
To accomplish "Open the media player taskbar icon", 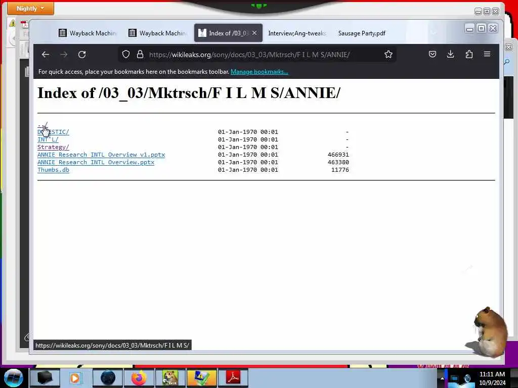I will (75, 378).
